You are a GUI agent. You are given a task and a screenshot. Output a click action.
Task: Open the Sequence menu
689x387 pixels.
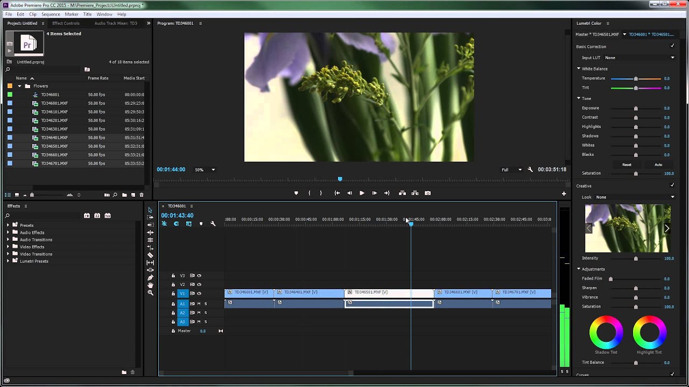click(x=51, y=14)
